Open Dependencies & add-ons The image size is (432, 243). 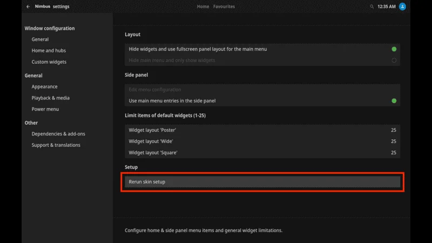(58, 134)
